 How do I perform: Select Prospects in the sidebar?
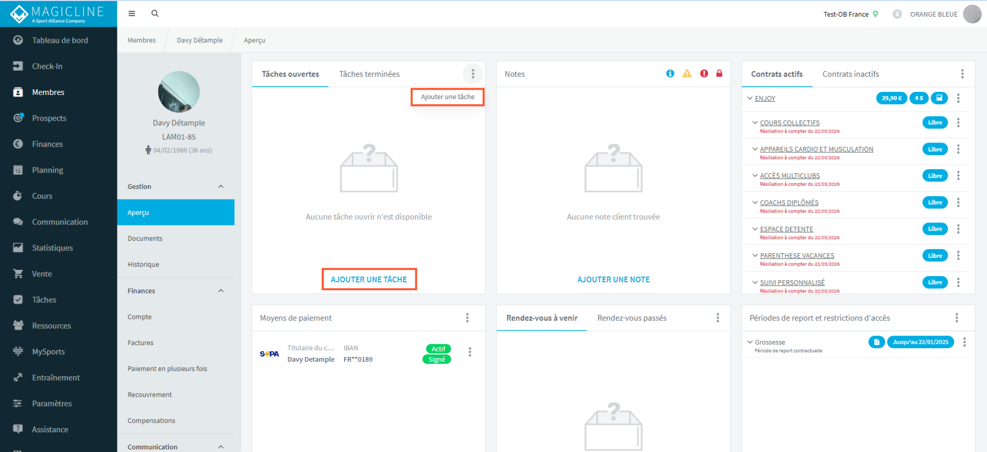point(58,118)
